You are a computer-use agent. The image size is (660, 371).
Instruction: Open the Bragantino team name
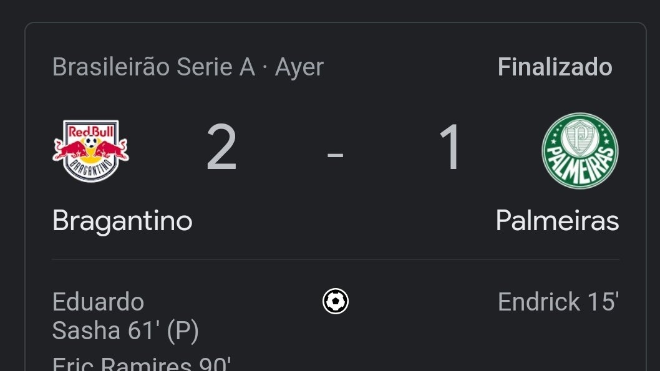tap(122, 220)
